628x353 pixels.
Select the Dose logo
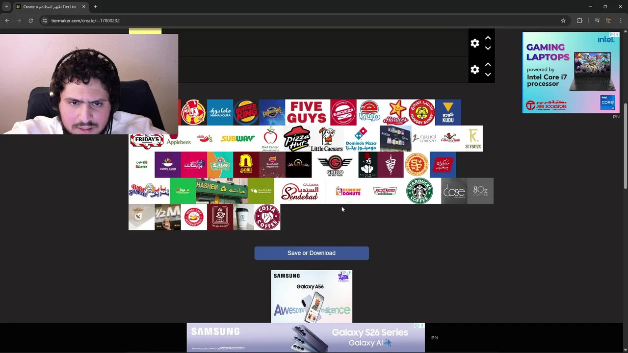tap(454, 191)
